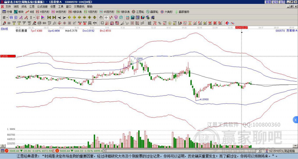Jump to last bar icon
Screen dimensions: 298x159
[54, 18]
